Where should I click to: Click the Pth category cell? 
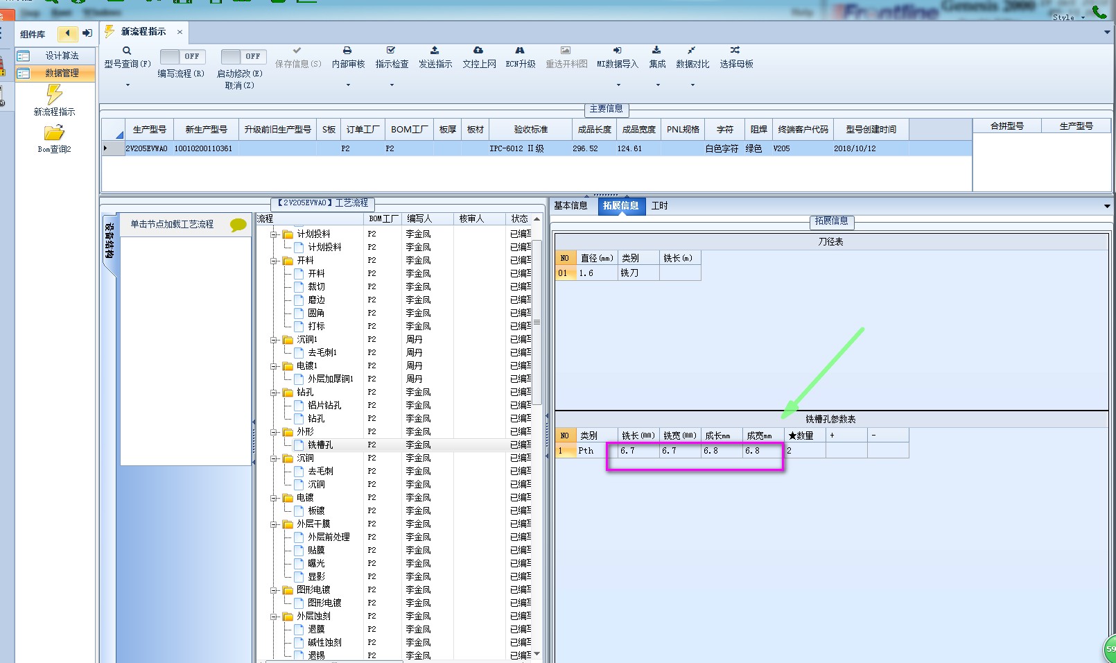click(597, 451)
